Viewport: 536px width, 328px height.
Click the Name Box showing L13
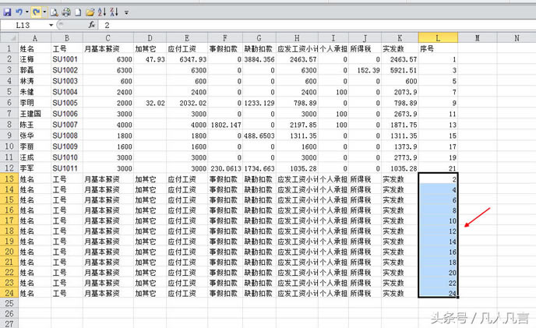[x=25, y=25]
